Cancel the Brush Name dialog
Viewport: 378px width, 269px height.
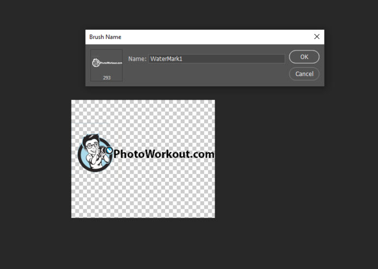(x=304, y=74)
